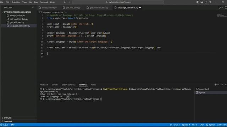Open Explorer more actions ellipsis
227x127 pixels.
(x=33, y=8)
